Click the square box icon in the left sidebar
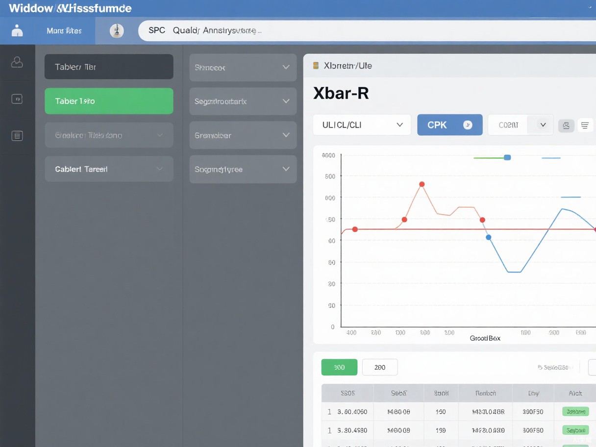This screenshot has width=596, height=447. (x=17, y=99)
